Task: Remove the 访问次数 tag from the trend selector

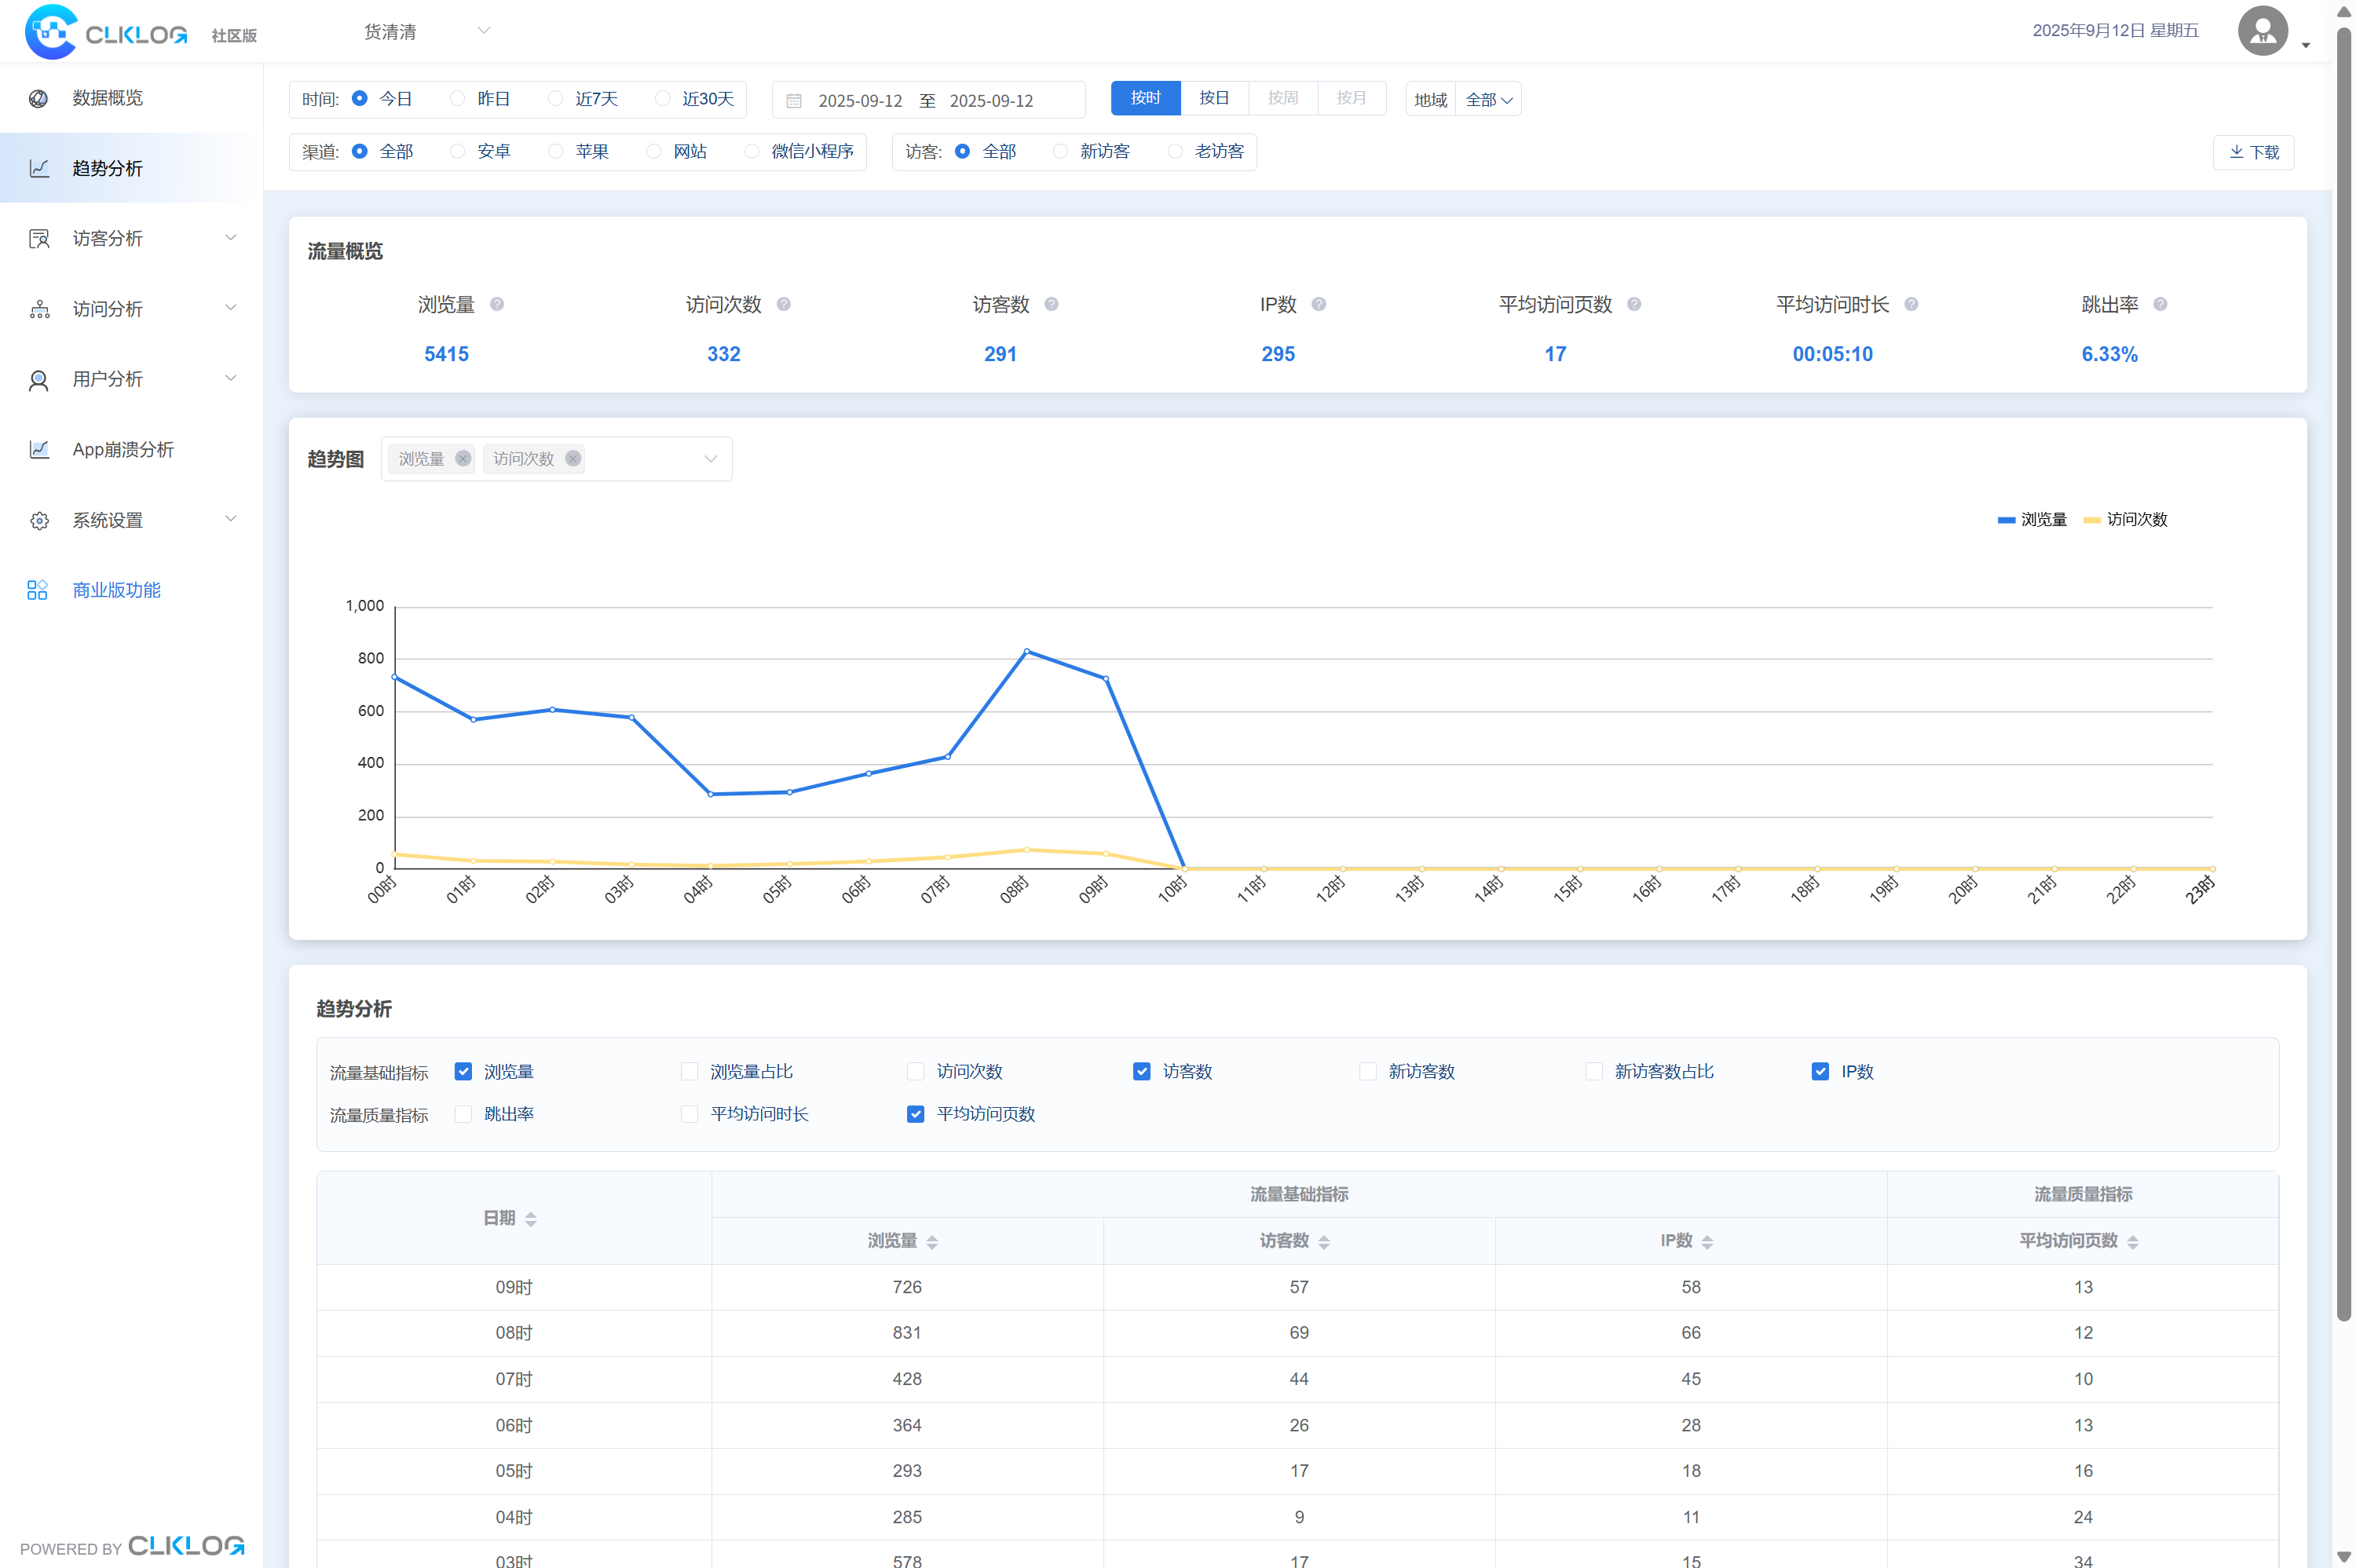Action: 573,458
